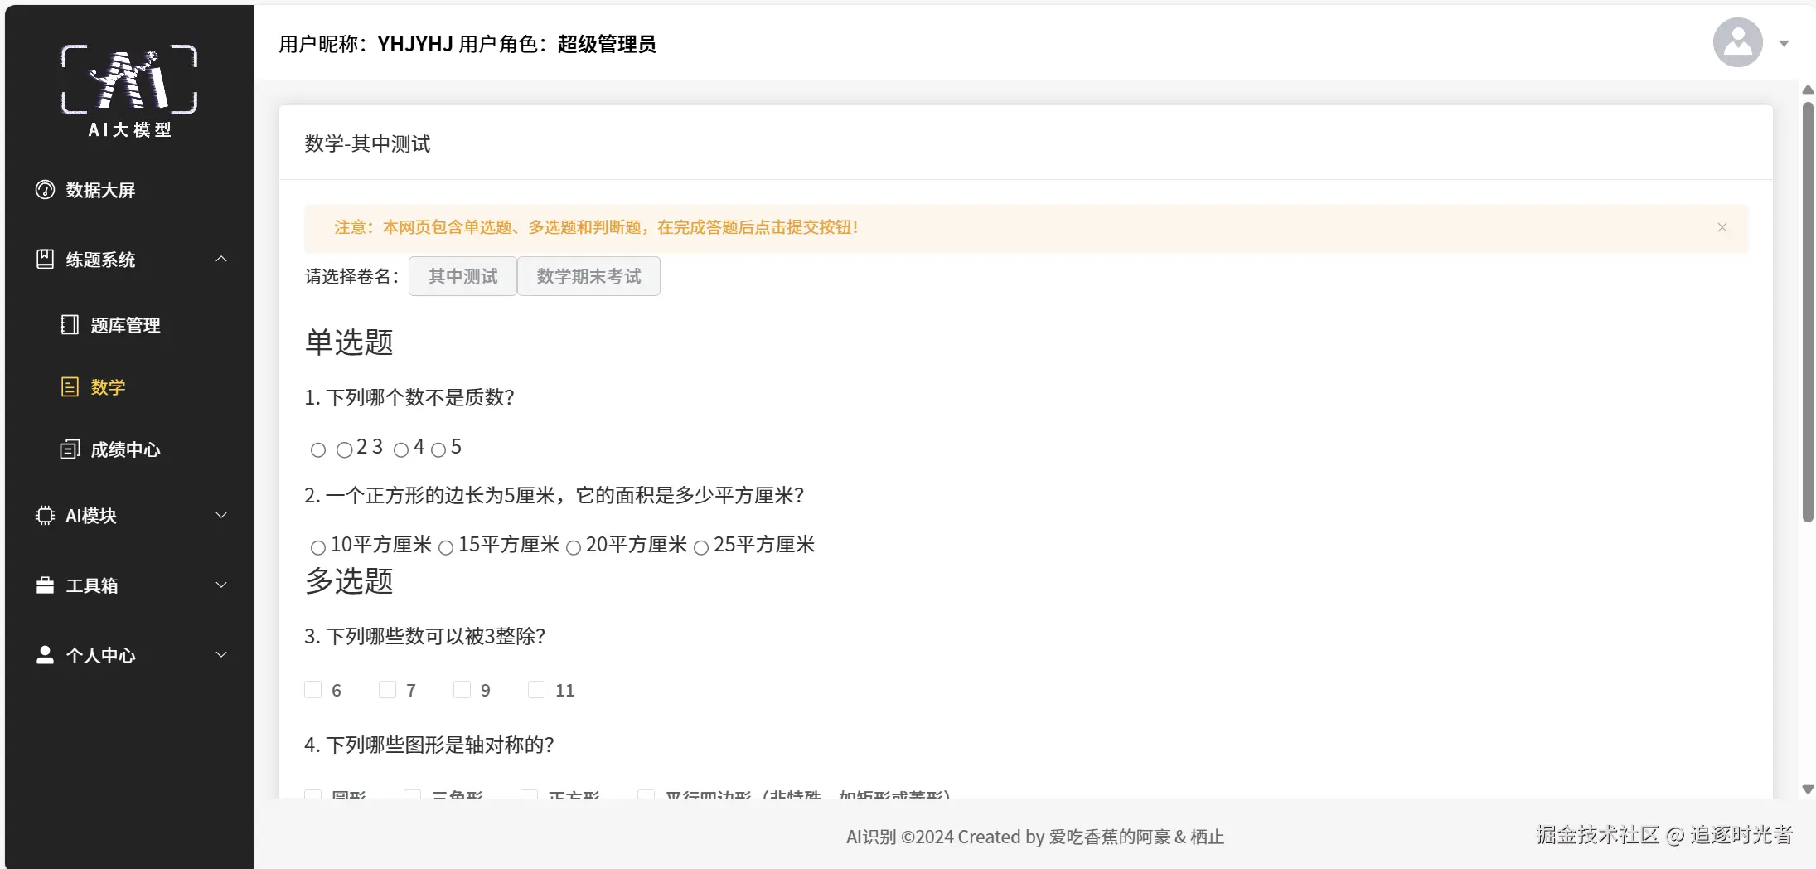Choose the 数学期末考试 paper
1816x869 pixels.
pyautogui.click(x=588, y=276)
